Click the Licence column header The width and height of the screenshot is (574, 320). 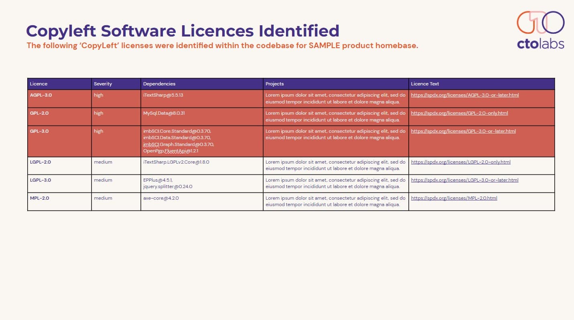click(59, 84)
